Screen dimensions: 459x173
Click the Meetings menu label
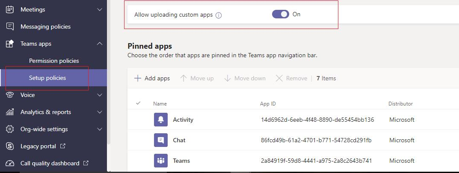[33, 9]
